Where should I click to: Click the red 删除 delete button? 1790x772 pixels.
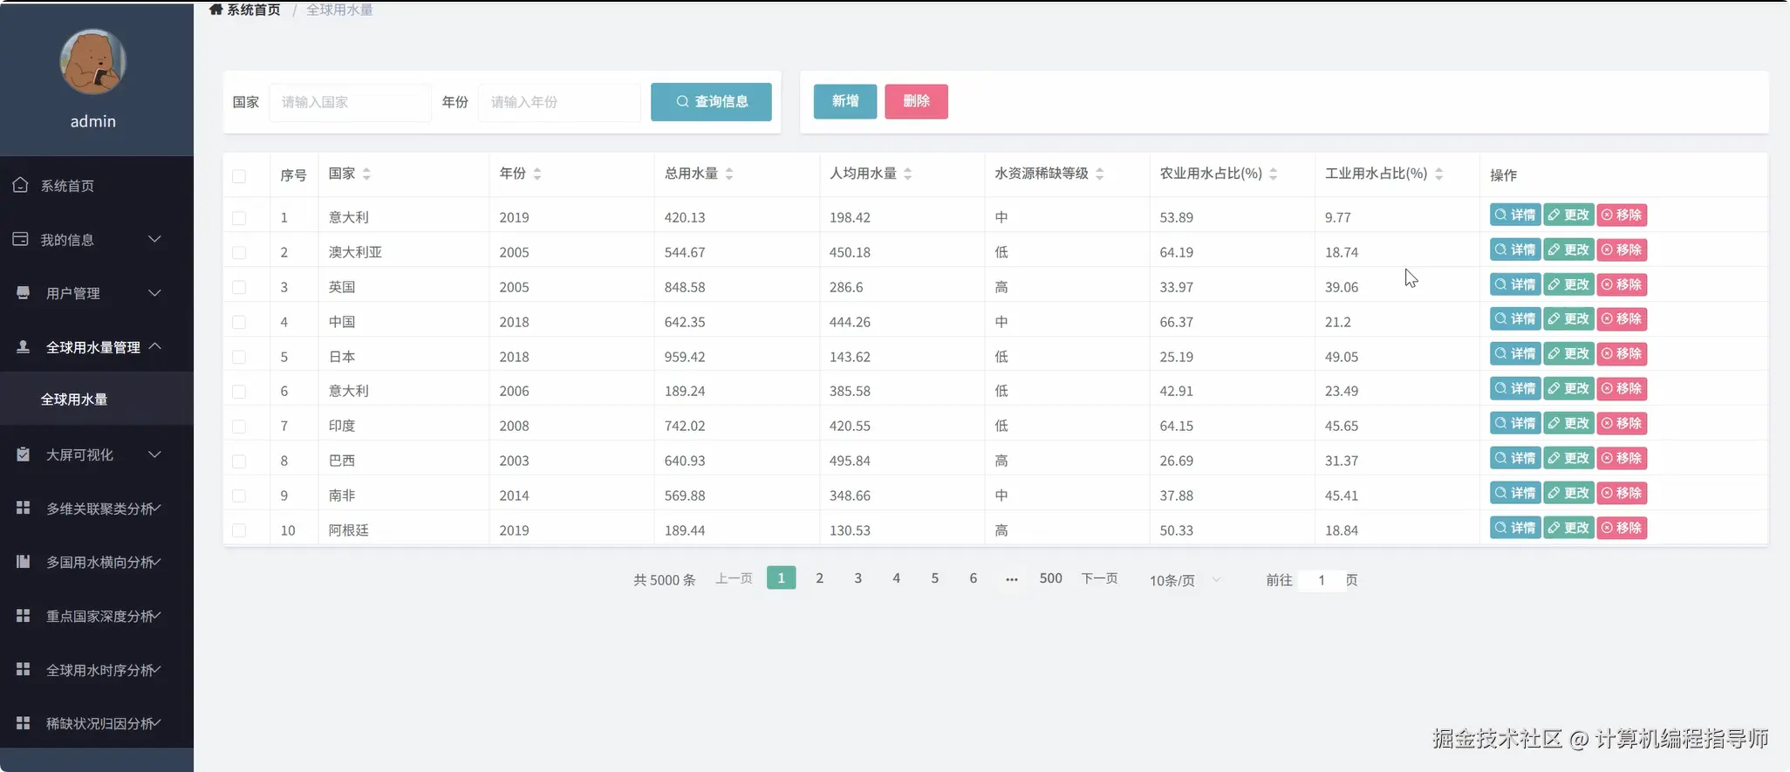(916, 101)
